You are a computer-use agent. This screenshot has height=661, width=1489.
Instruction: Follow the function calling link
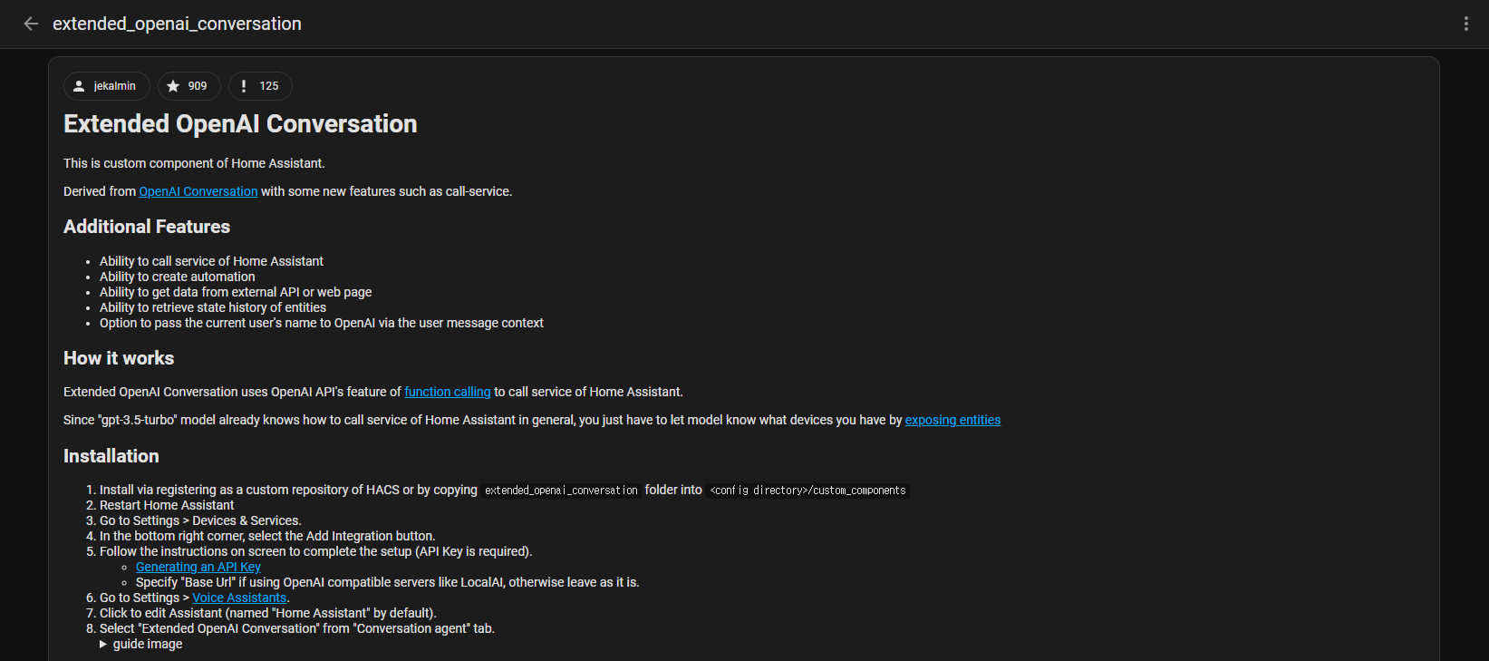[448, 392]
